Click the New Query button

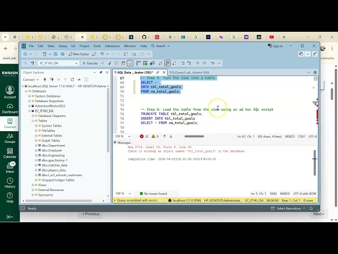pos(79,54)
